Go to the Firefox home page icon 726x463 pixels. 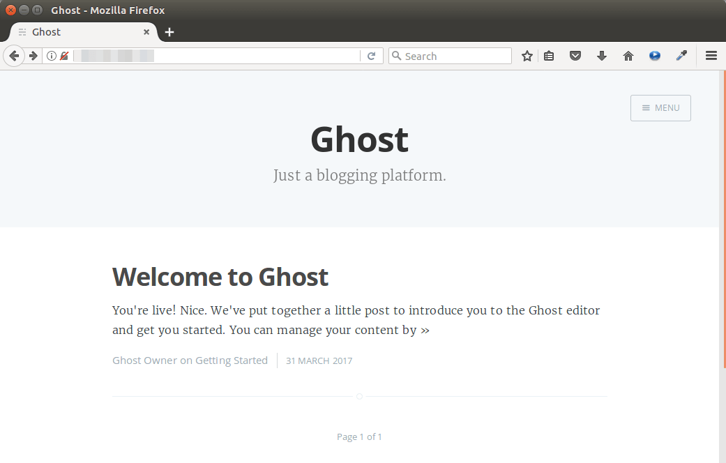[628, 56]
